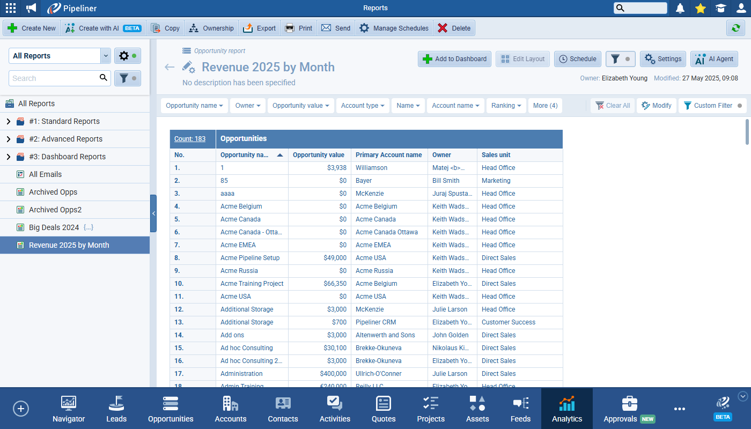Expand the #1: Standard Reports folder
Viewport: 751px width, 429px height.
tap(9, 121)
